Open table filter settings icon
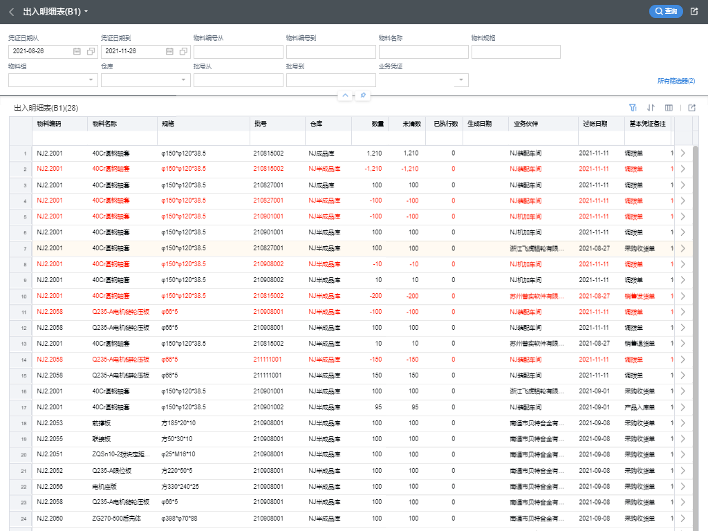 [633, 107]
